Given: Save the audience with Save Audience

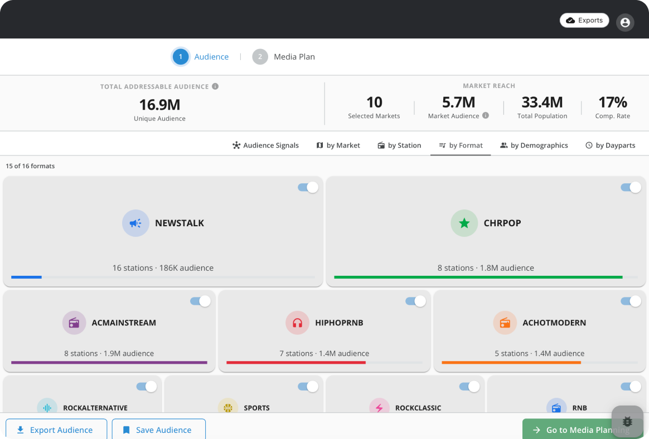Looking at the screenshot, I should [158, 430].
